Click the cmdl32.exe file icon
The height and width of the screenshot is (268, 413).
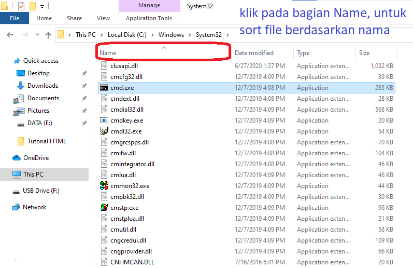click(x=104, y=131)
